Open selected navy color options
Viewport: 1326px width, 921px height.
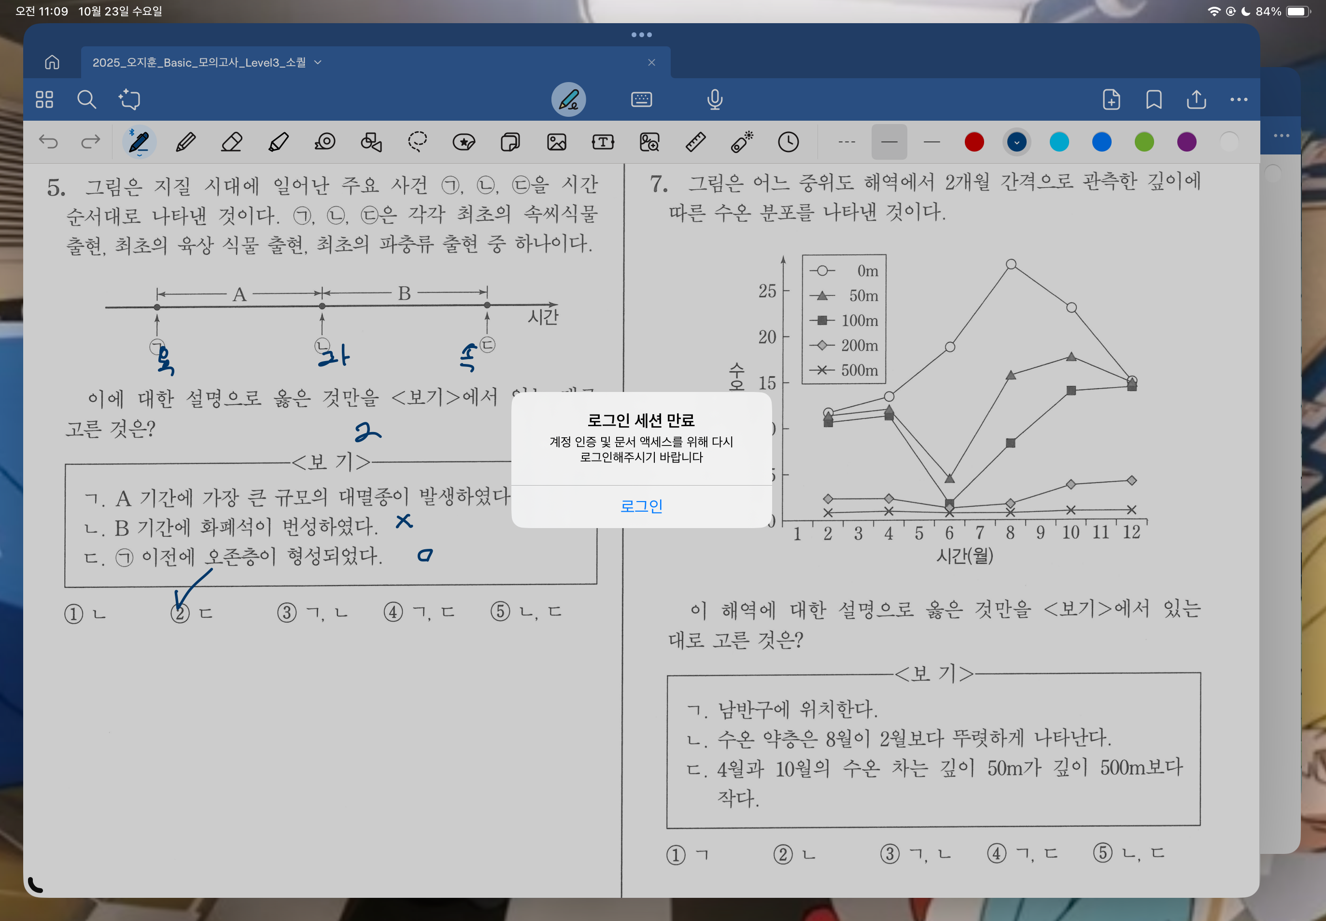coord(1016,142)
